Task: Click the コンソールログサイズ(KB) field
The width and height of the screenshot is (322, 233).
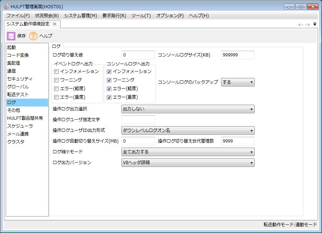Action: [x=237, y=55]
